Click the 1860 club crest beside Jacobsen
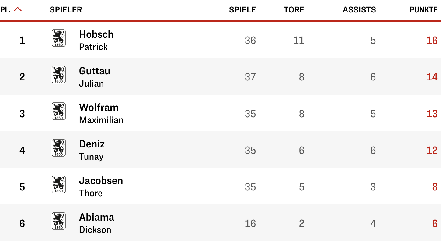 pyautogui.click(x=59, y=184)
